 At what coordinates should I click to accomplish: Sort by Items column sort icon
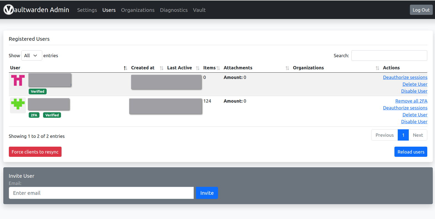point(218,68)
